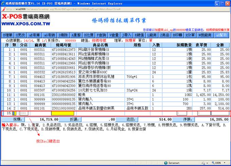Viewport: 231px width, 166px height.
Task: Click the E增筆 toolbar button
Action: point(8,35)
